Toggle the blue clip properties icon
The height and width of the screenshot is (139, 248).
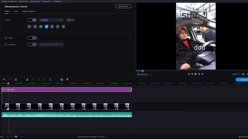point(50,80)
